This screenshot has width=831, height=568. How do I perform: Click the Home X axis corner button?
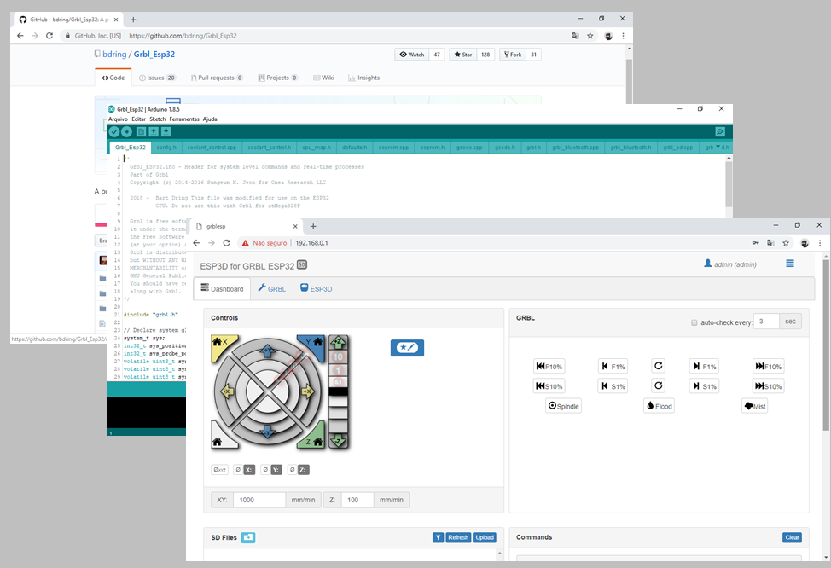[220, 345]
